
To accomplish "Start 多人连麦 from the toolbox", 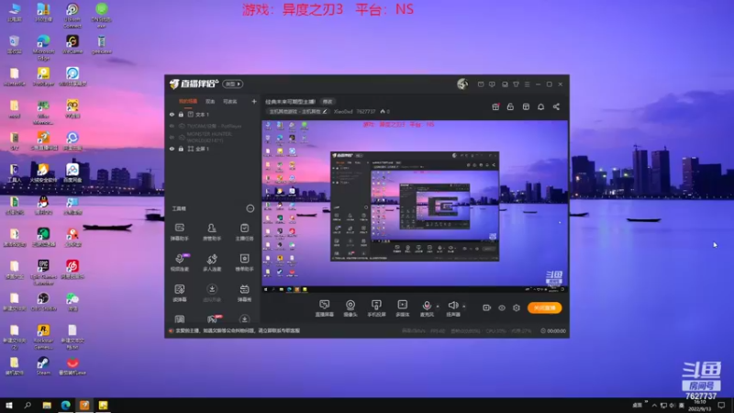I will [212, 262].
